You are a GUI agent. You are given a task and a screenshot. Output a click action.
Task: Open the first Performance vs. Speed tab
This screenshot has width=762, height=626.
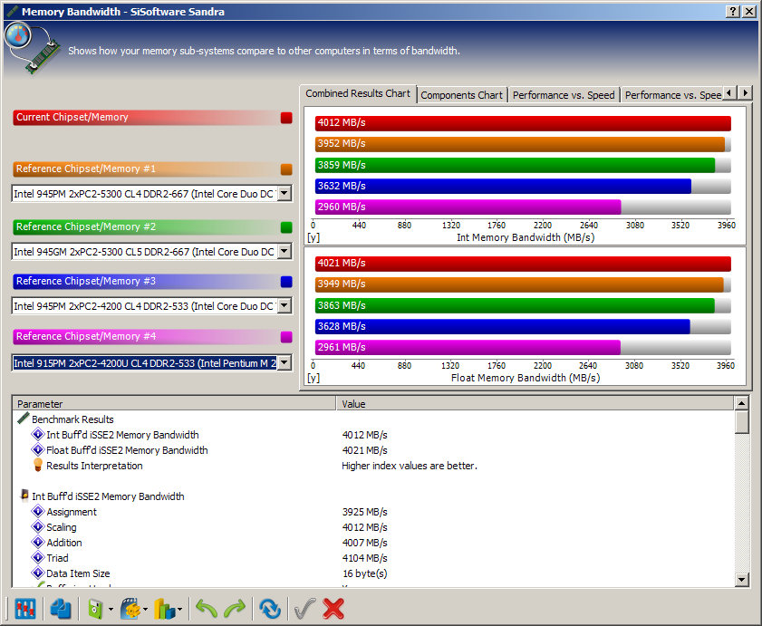pos(564,95)
